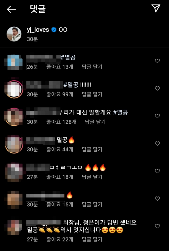
Task: Tap heart on 회장님 comment
Action: pos(157,226)
